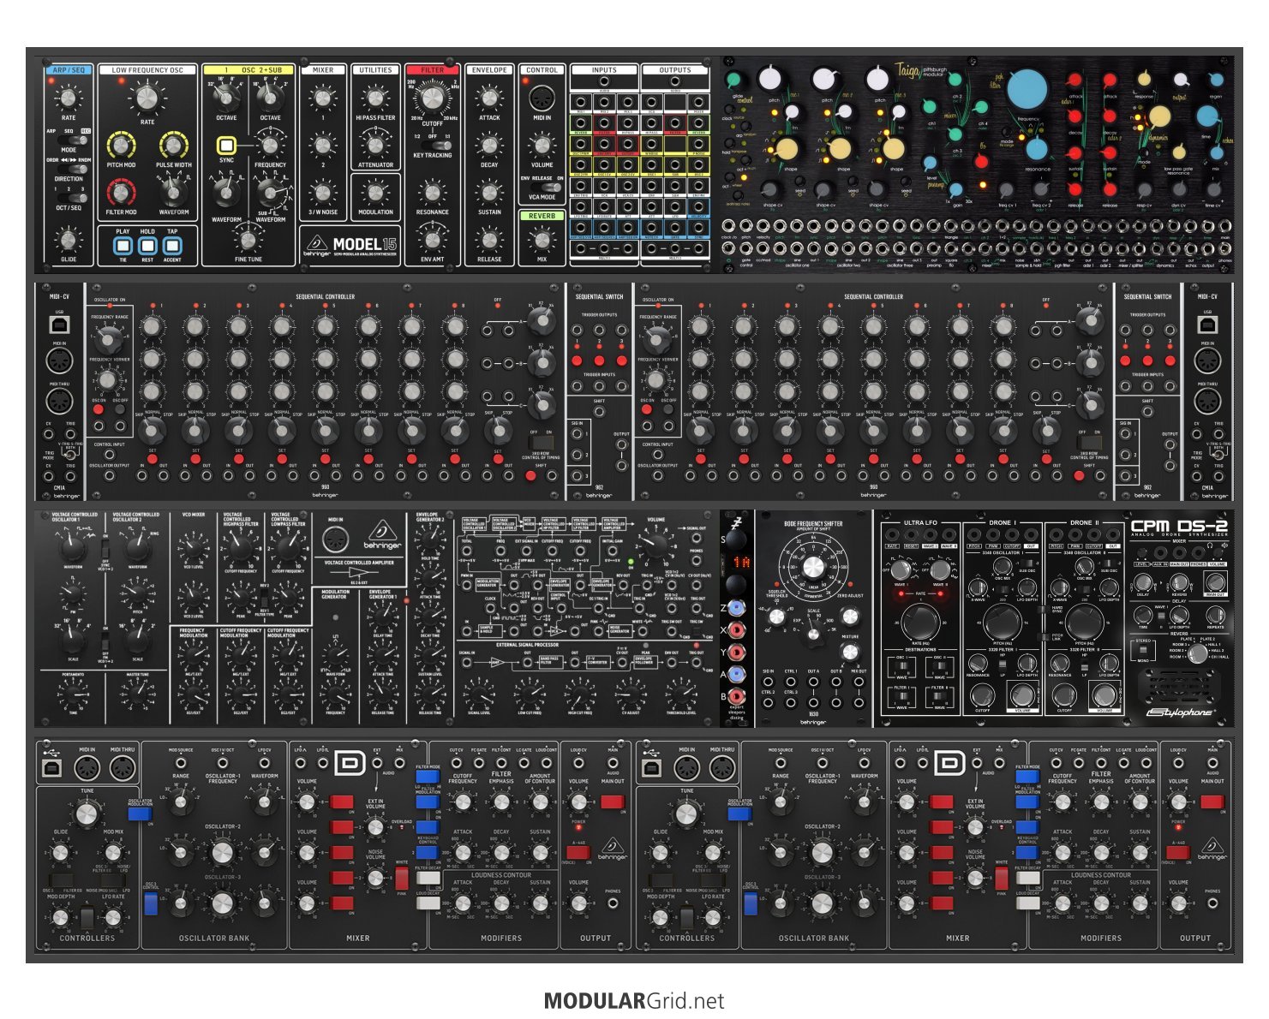Click the Filter CUTOFF knob on Model 15
This screenshot has width=1269, height=1019.
tap(433, 98)
